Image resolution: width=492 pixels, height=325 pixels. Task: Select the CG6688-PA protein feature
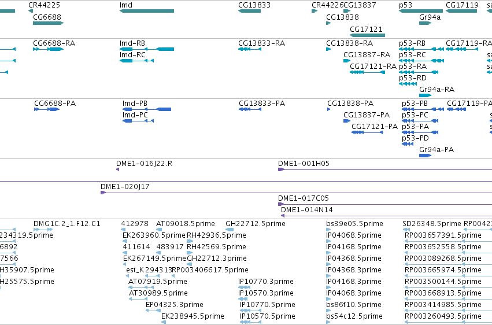point(47,109)
